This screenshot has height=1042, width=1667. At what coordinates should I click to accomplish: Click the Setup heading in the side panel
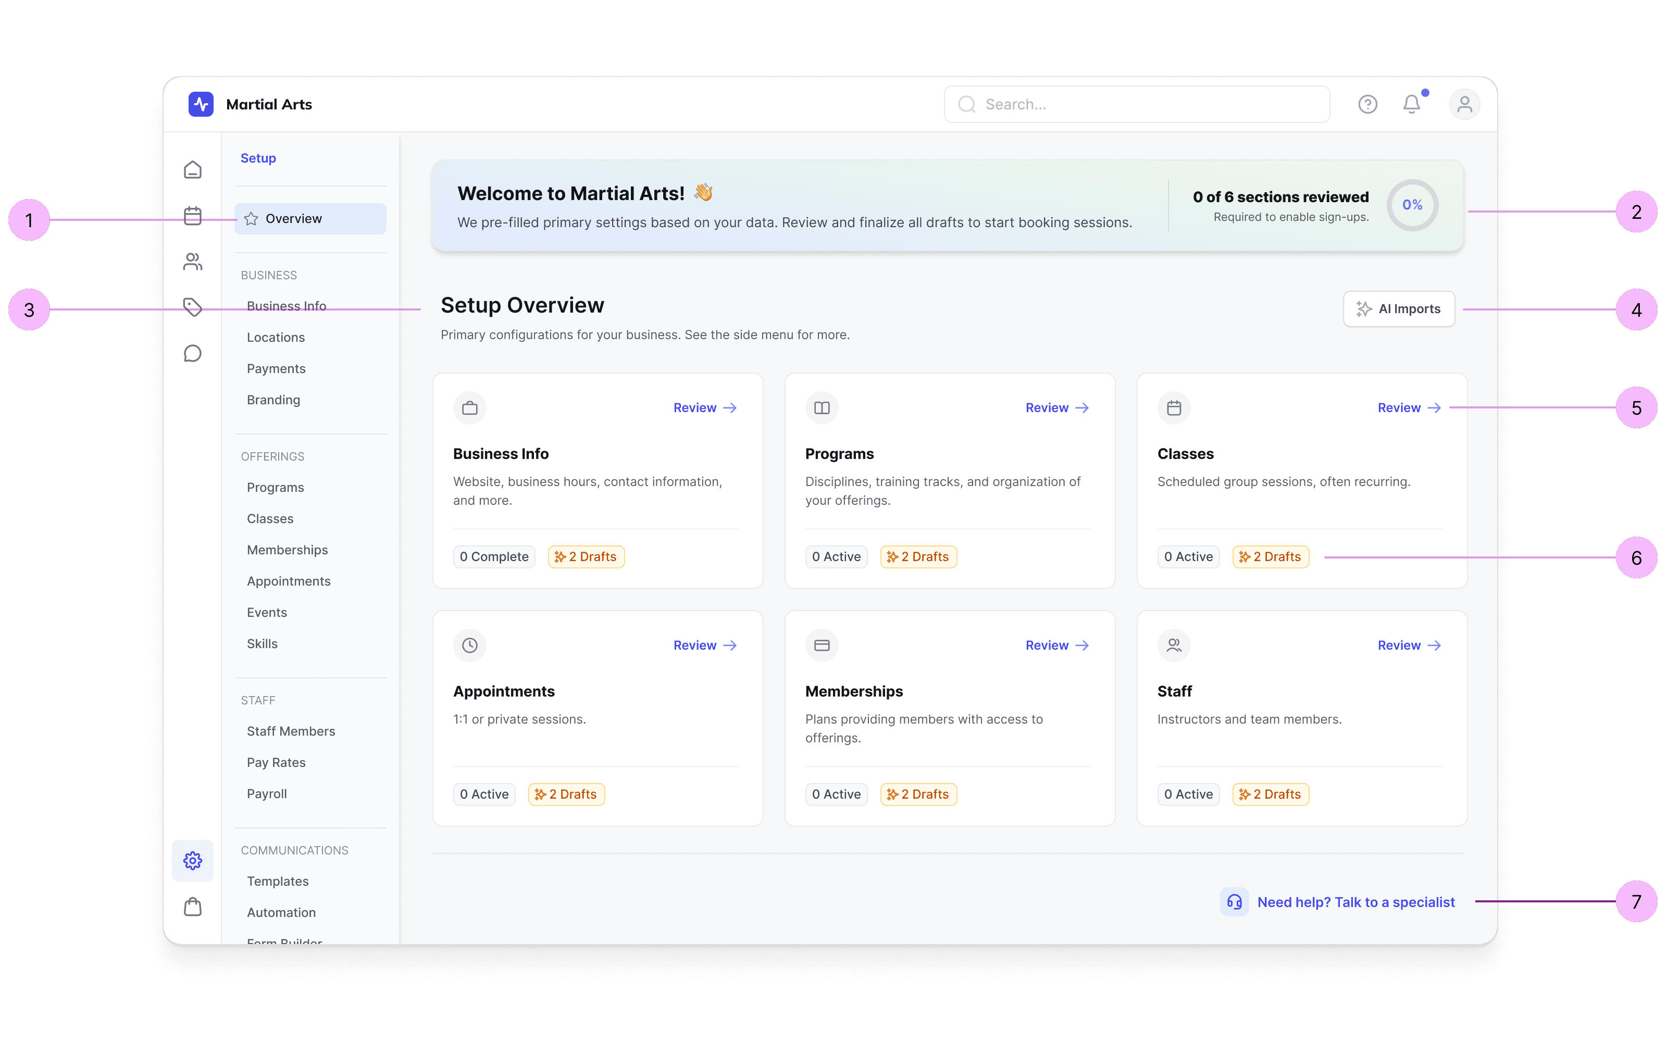click(x=258, y=158)
